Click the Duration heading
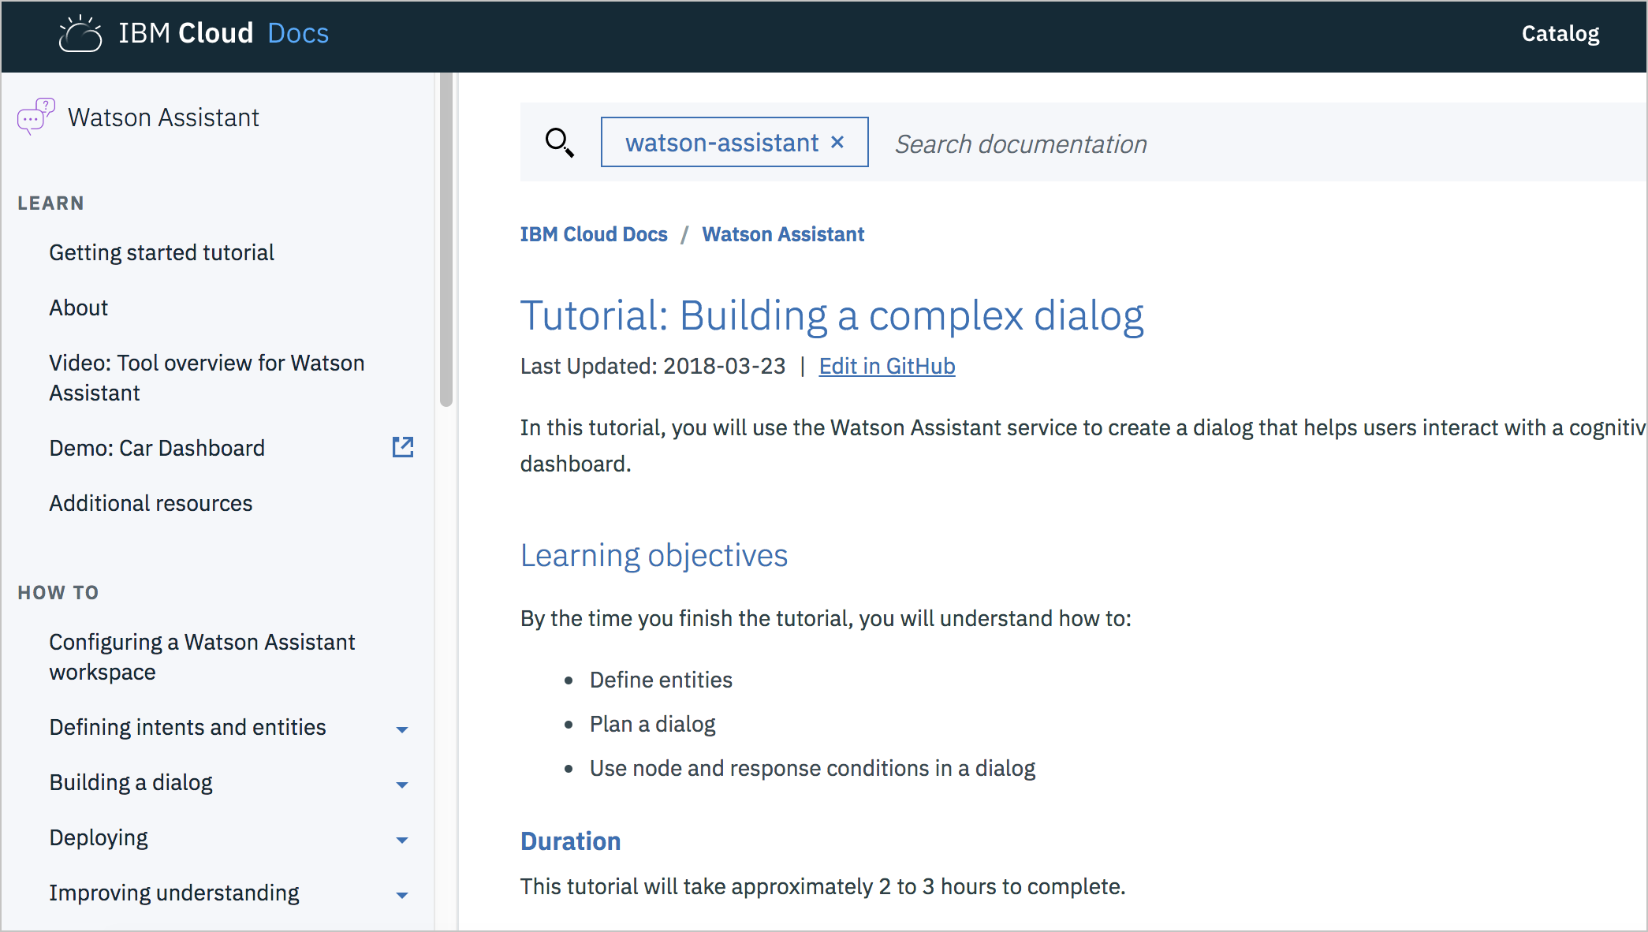 (x=570, y=841)
